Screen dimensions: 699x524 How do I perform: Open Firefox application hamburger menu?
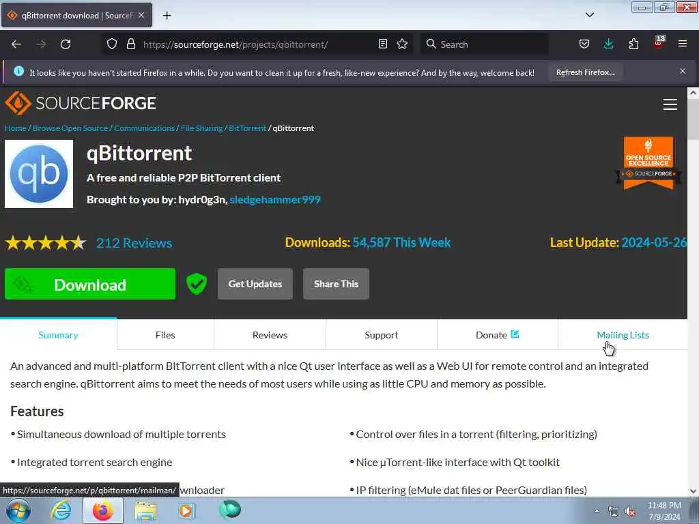[x=683, y=44]
